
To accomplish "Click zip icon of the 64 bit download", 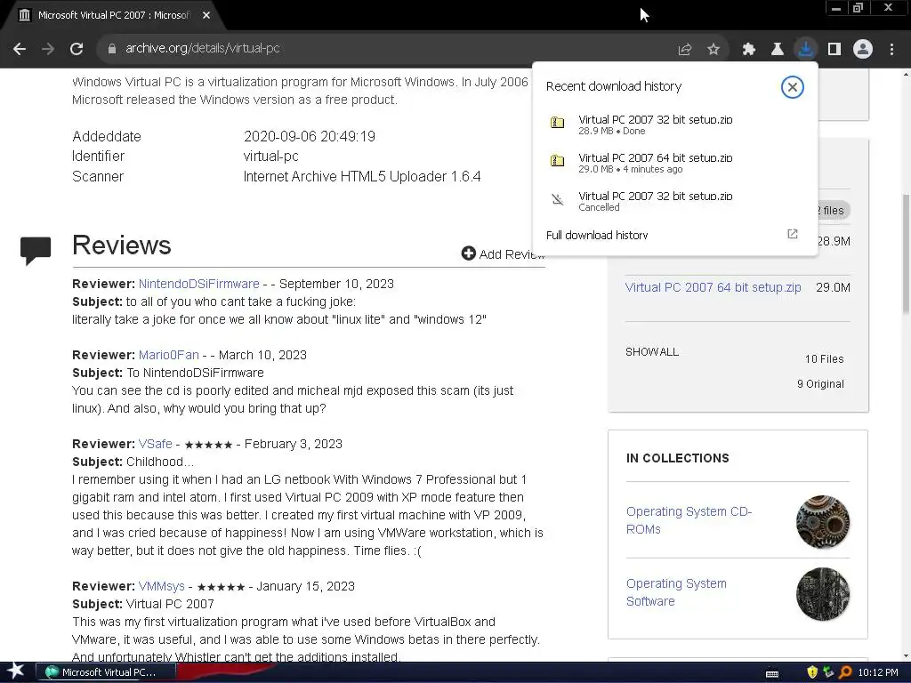I will [557, 160].
